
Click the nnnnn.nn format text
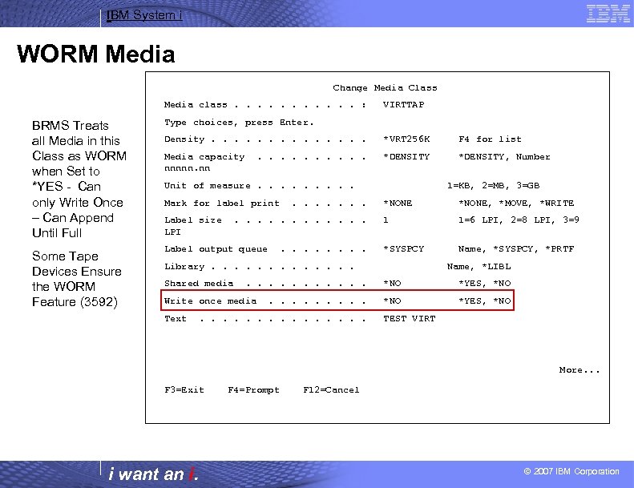[188, 168]
